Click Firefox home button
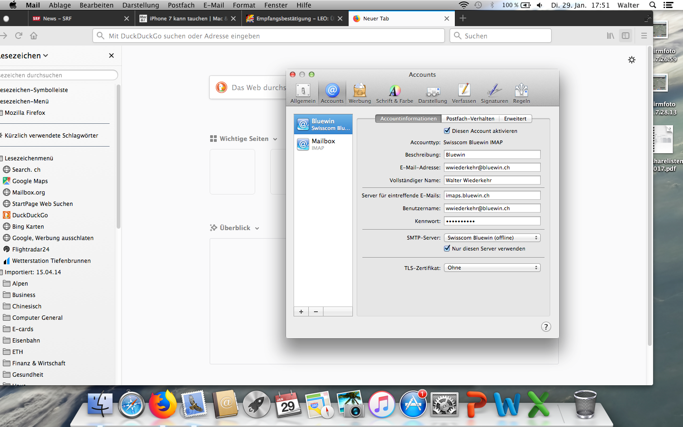This screenshot has height=427, width=683. (x=34, y=36)
